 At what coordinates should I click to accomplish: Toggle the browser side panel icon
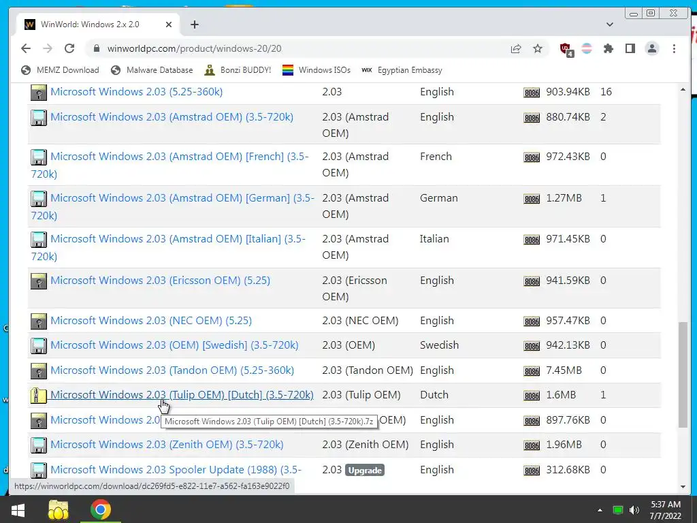point(630,48)
